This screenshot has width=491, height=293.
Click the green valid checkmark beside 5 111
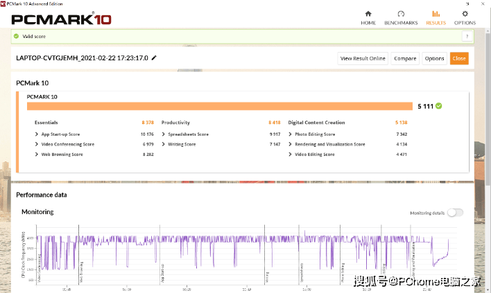tap(439, 106)
